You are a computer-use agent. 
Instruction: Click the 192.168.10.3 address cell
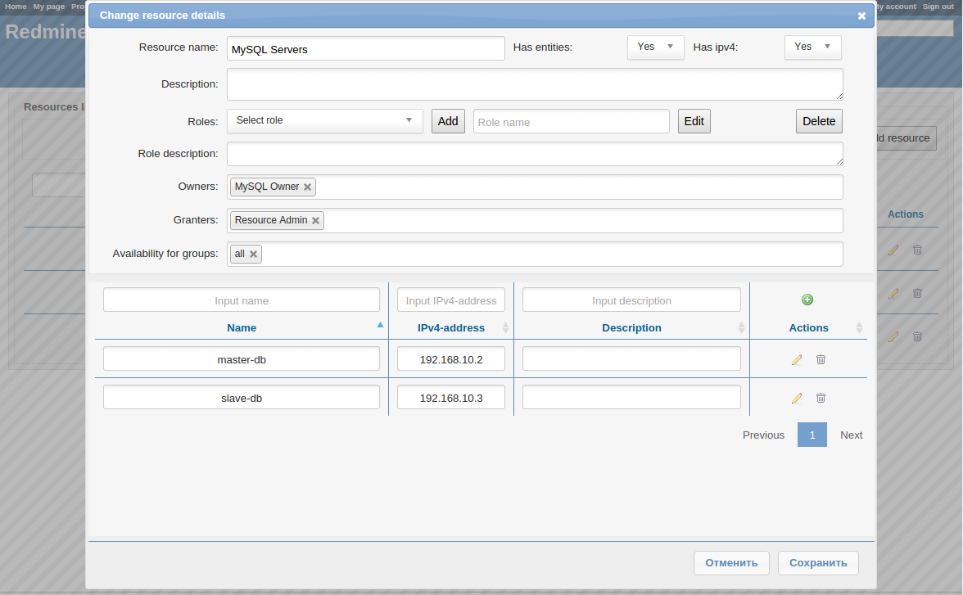pos(451,397)
